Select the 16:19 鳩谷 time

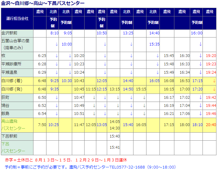(169, 105)
